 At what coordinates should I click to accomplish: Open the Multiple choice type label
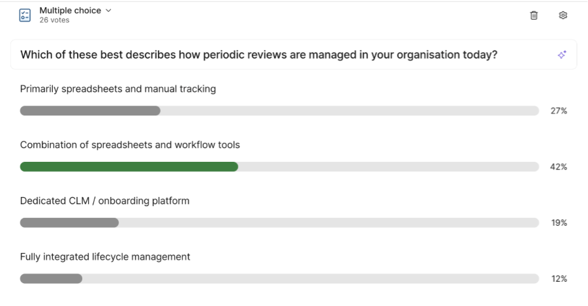(x=69, y=10)
